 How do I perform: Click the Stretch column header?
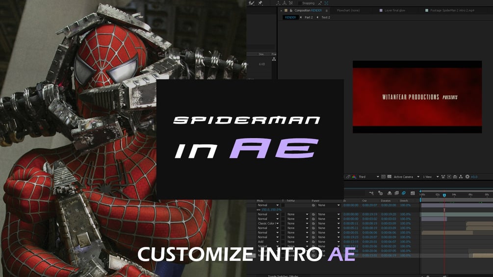(x=404, y=201)
